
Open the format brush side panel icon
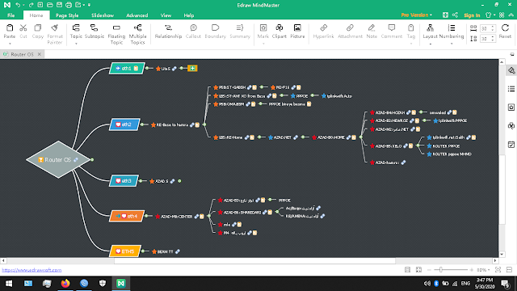511,70
